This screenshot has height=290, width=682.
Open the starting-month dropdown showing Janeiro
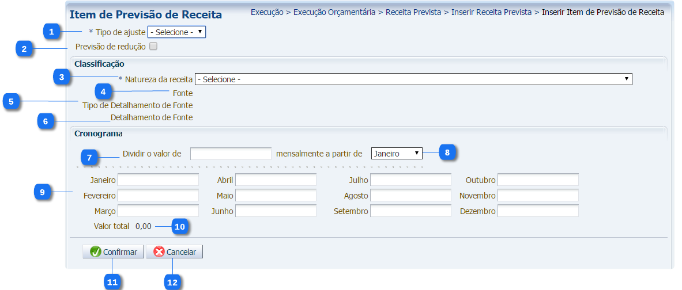pos(397,154)
